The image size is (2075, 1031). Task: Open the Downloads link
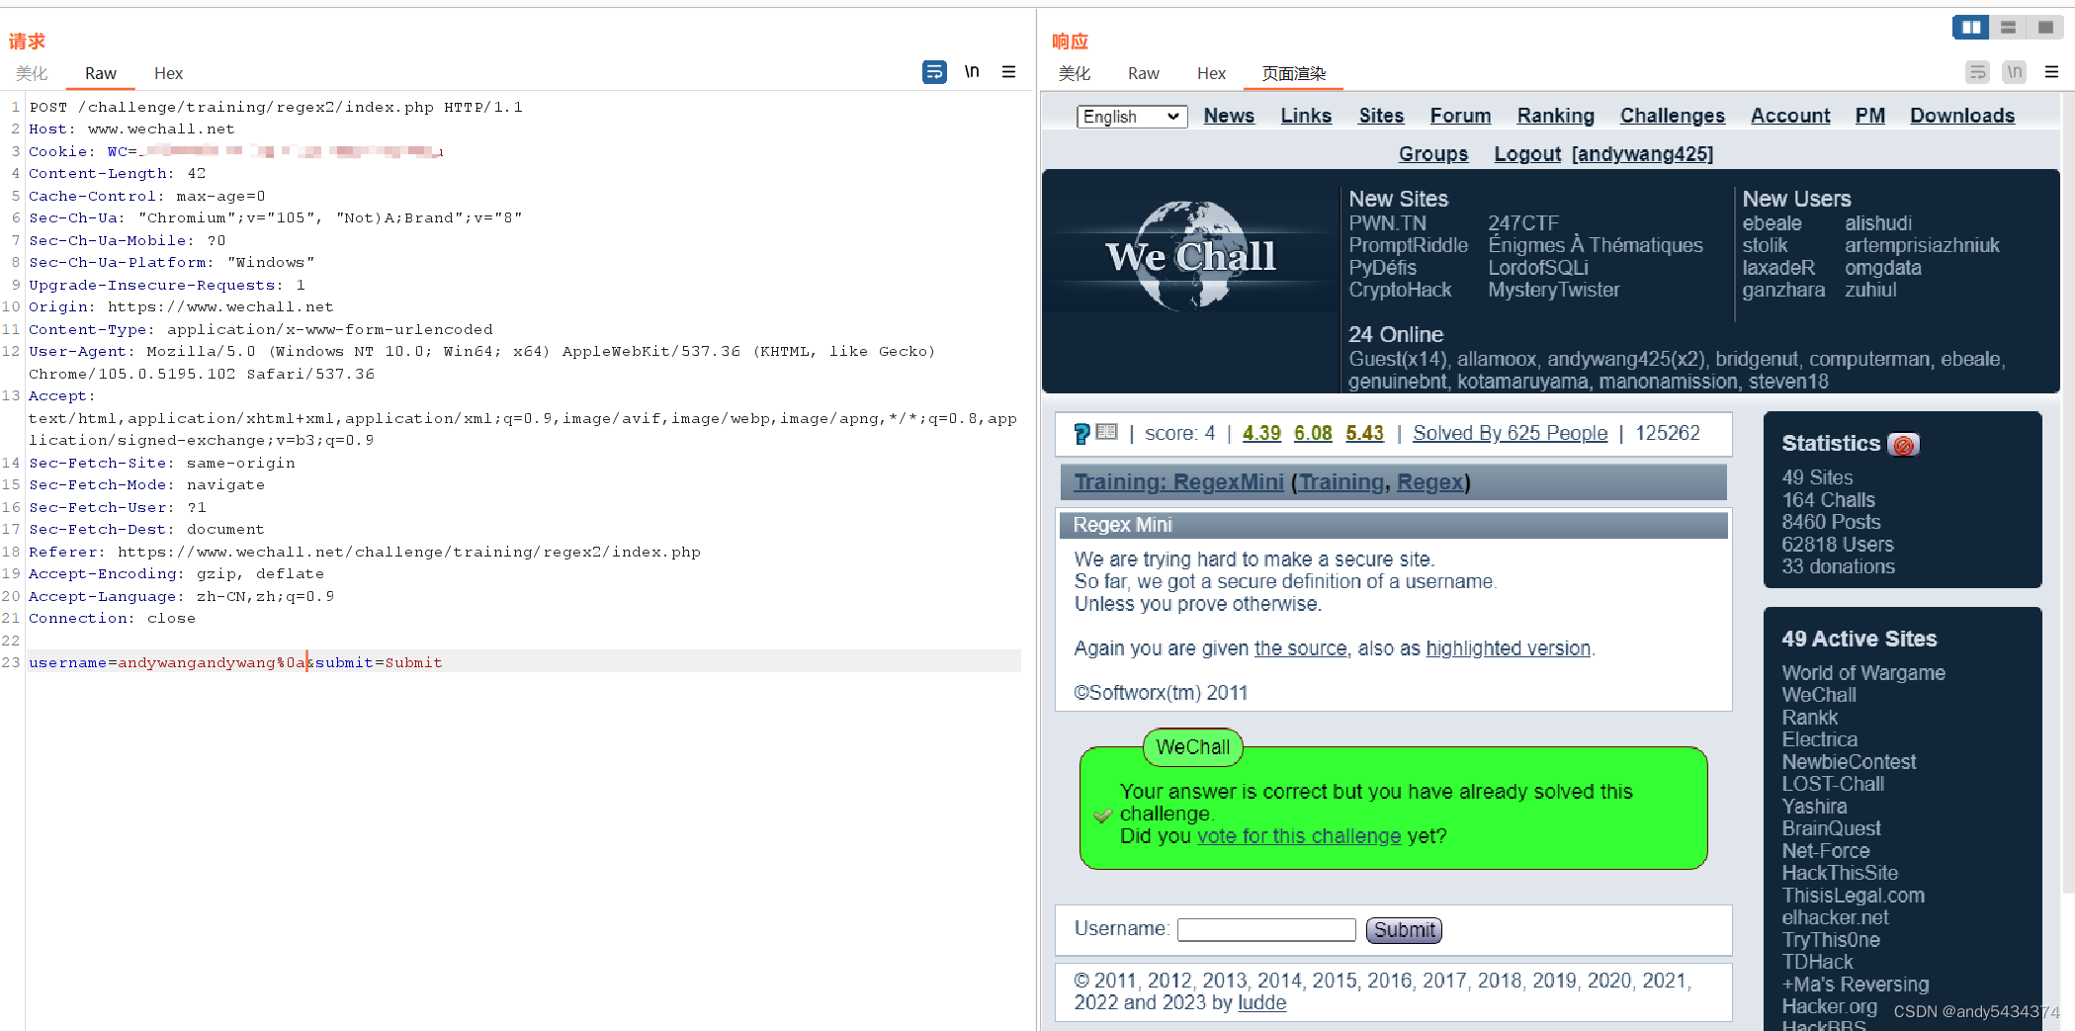pos(1962,116)
